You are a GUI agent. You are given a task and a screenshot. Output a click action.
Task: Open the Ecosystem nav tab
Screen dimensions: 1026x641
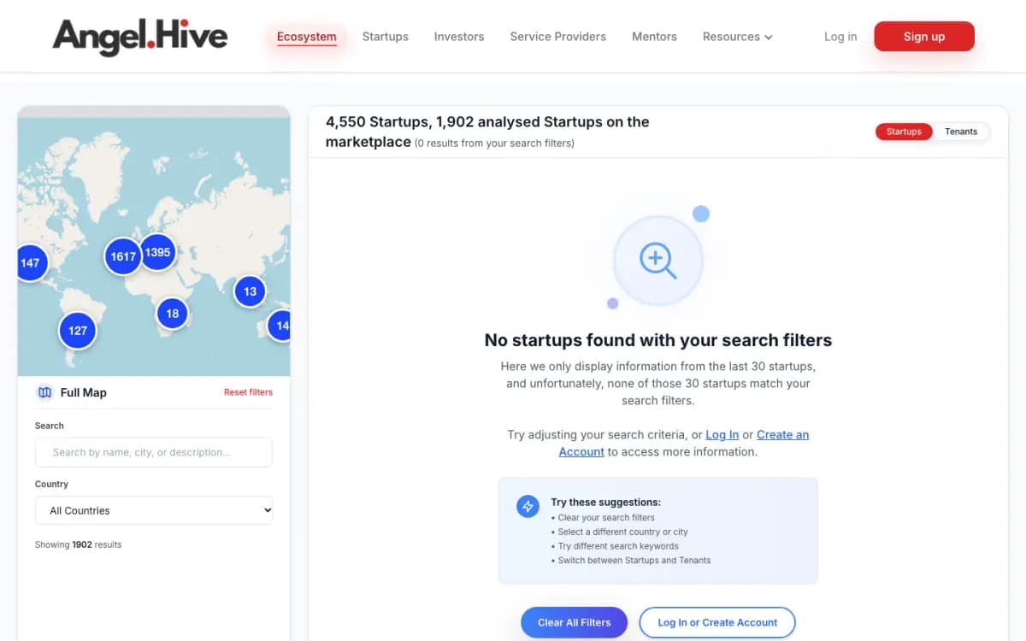[306, 37]
